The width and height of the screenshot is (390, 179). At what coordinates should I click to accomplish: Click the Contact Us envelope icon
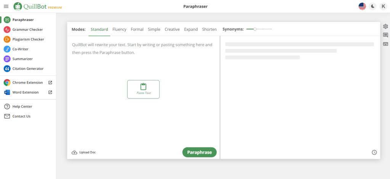[x=7, y=116]
